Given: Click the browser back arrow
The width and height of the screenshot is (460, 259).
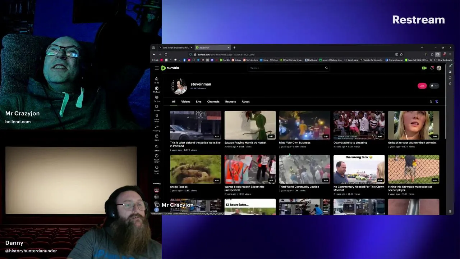Looking at the screenshot, I should pos(154,54).
